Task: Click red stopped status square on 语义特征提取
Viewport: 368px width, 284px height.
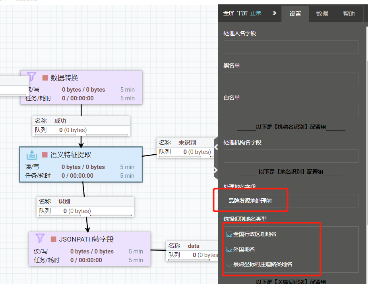Action: 45,155
